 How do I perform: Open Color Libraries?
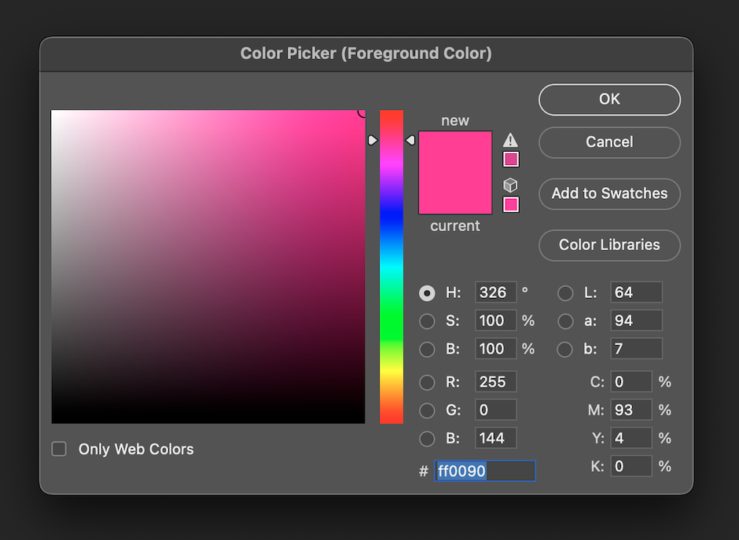pyautogui.click(x=609, y=245)
